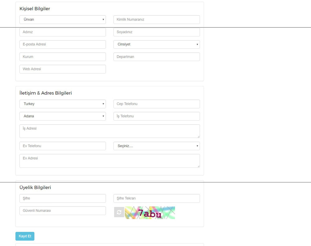The width and height of the screenshot is (311, 246).
Task: Focus the Kimlik Numaranız field
Action: coord(156,20)
